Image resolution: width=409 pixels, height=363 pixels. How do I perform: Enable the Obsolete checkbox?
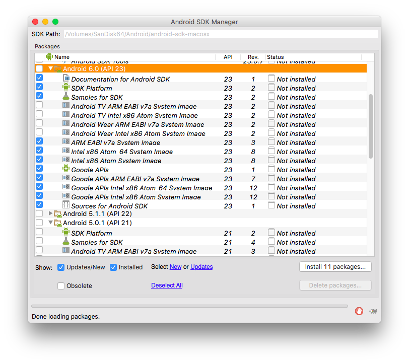point(61,286)
